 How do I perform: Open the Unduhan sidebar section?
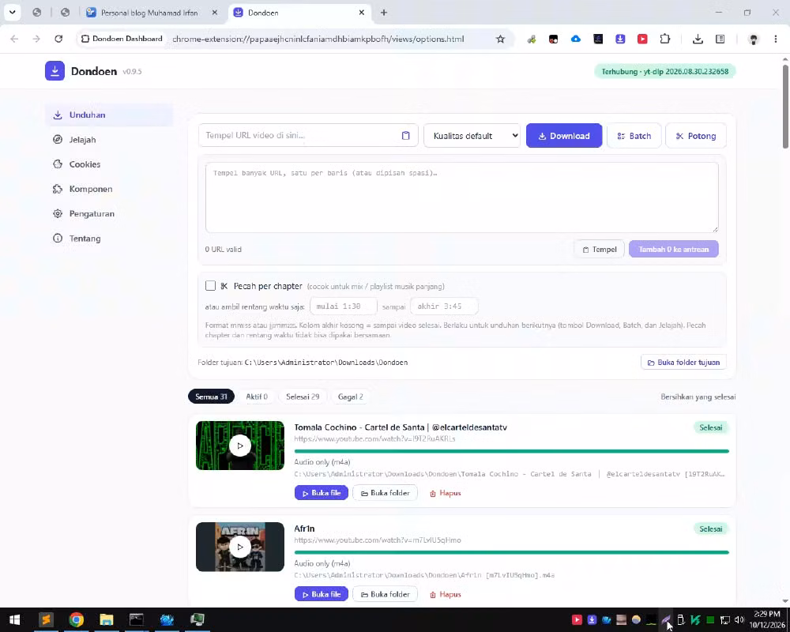tap(109, 115)
